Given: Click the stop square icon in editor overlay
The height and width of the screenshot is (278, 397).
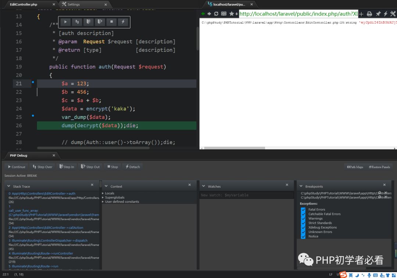Looking at the screenshot, I should [111, 22].
